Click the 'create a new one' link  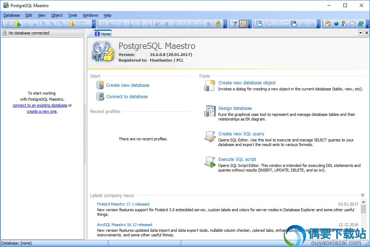pyautogui.click(x=42, y=111)
